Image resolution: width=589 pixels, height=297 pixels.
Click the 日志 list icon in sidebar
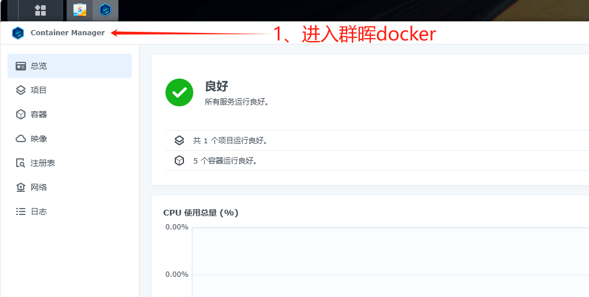(x=20, y=211)
